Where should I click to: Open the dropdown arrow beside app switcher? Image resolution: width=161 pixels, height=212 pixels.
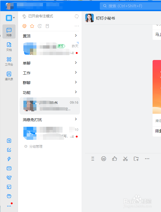point(14,18)
